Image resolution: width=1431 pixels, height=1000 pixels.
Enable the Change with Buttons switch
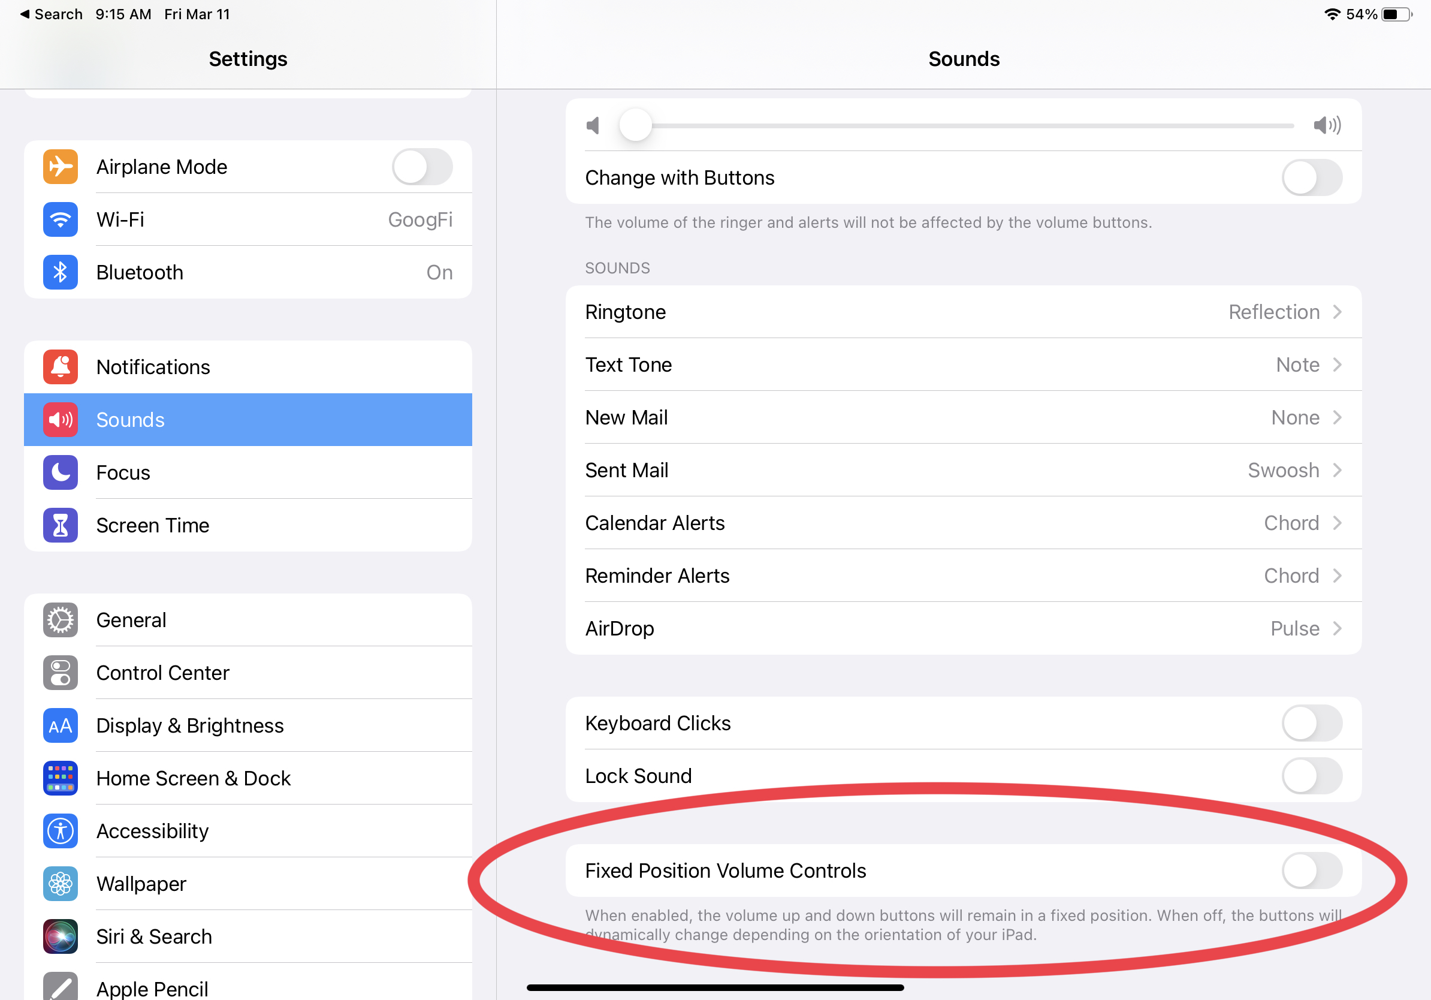[1311, 177]
